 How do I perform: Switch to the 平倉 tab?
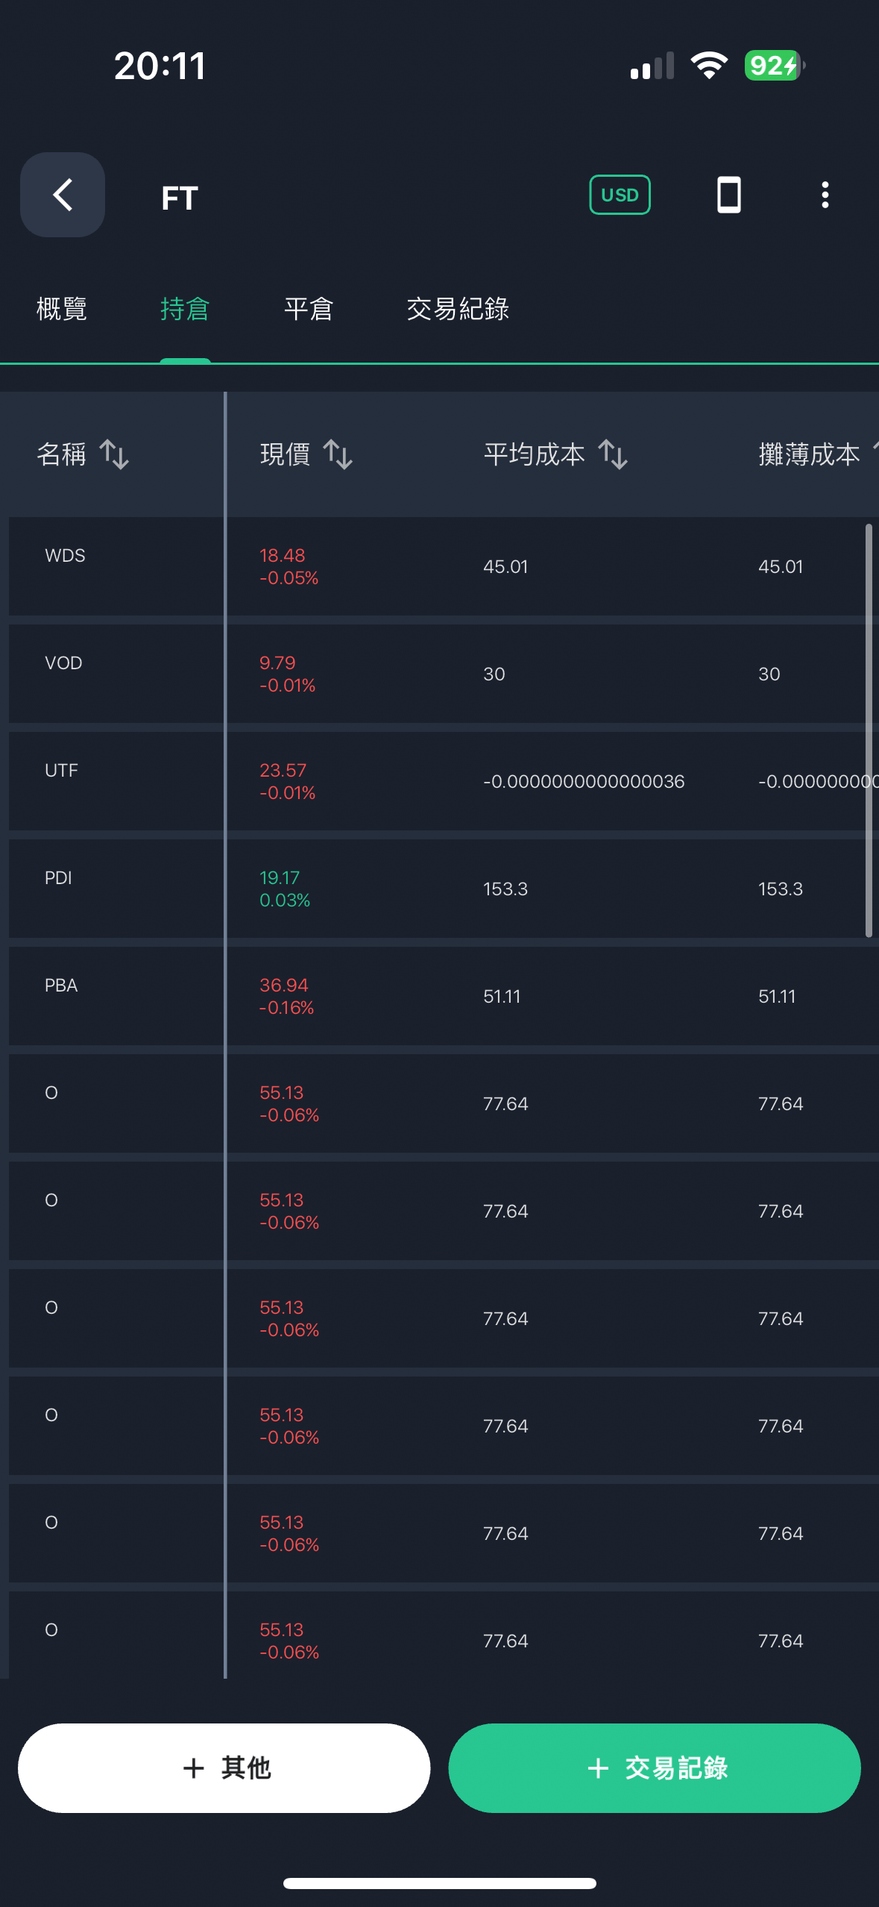(x=308, y=308)
